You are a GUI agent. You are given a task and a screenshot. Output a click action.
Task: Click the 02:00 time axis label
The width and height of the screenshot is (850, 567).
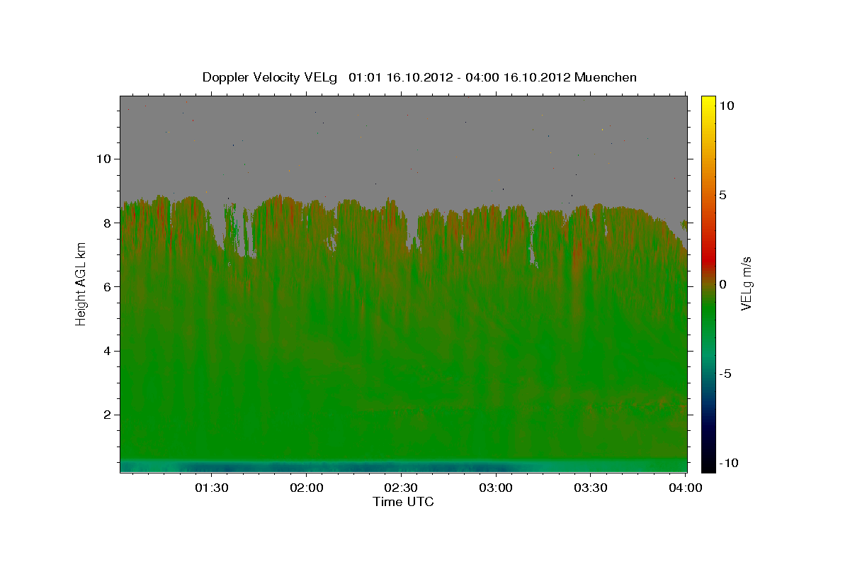coord(306,488)
